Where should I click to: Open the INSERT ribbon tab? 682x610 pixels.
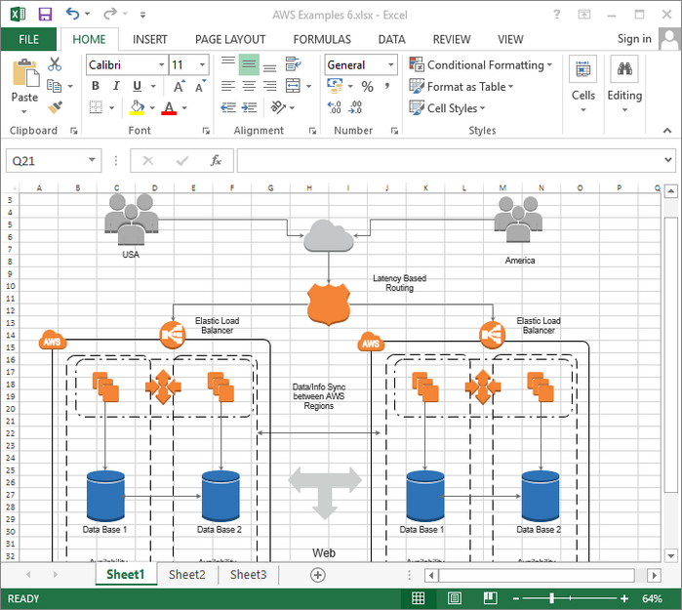[150, 39]
